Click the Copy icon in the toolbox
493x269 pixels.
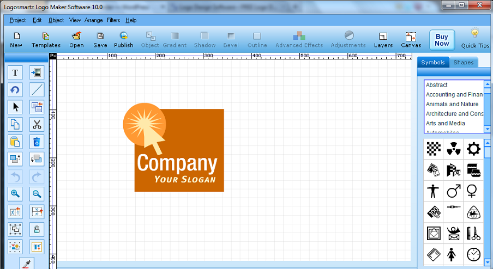(15, 125)
